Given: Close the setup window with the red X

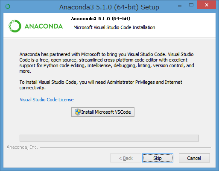Looking at the screenshot, I should [x=206, y=5].
